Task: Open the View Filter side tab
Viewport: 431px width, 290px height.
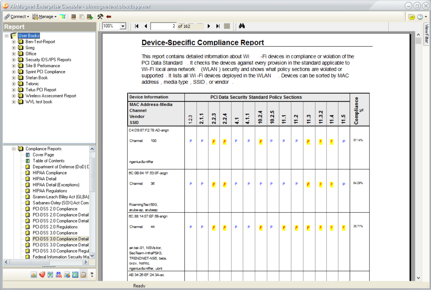Action: click(426, 34)
